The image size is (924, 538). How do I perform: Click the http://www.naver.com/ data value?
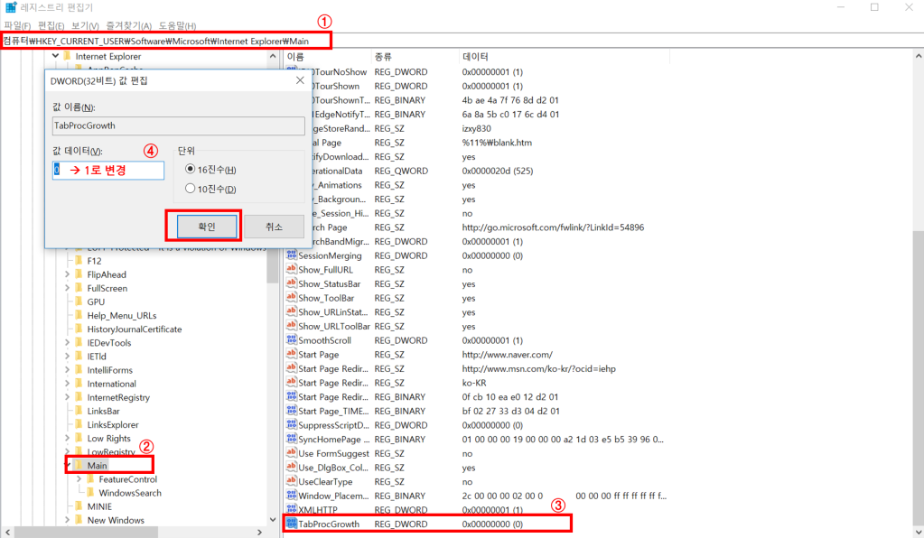[x=508, y=355]
